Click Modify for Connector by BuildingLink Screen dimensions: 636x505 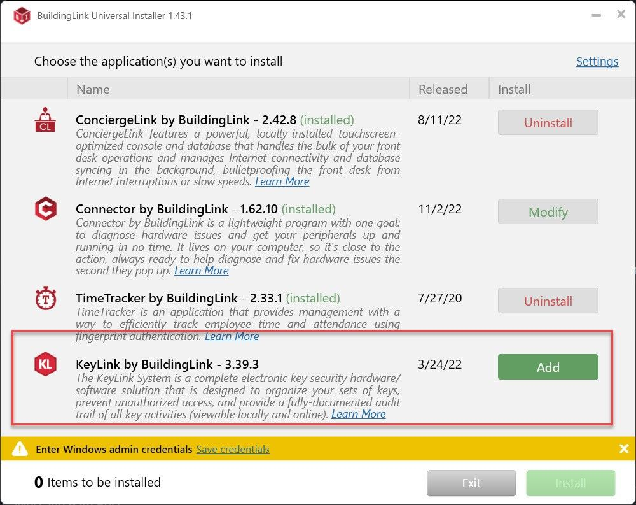548,211
